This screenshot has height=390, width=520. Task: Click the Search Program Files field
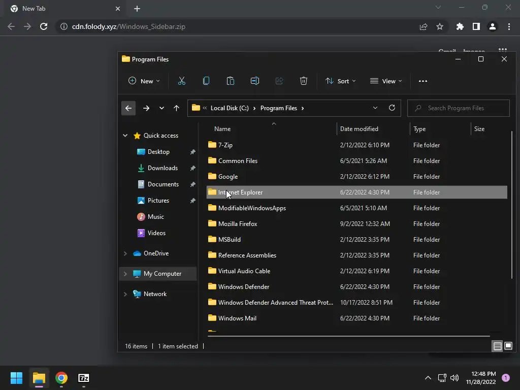[x=459, y=108]
